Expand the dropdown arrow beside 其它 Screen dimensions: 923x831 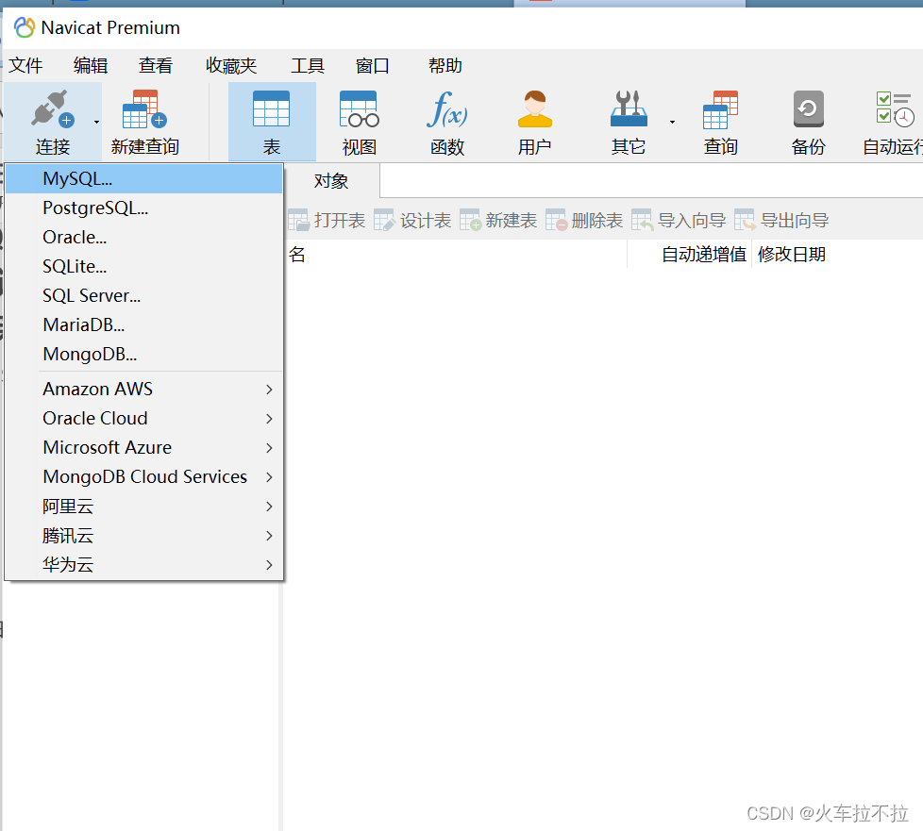(672, 122)
